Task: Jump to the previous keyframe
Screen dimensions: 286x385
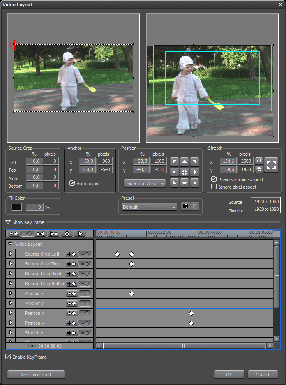Action: click(40, 234)
